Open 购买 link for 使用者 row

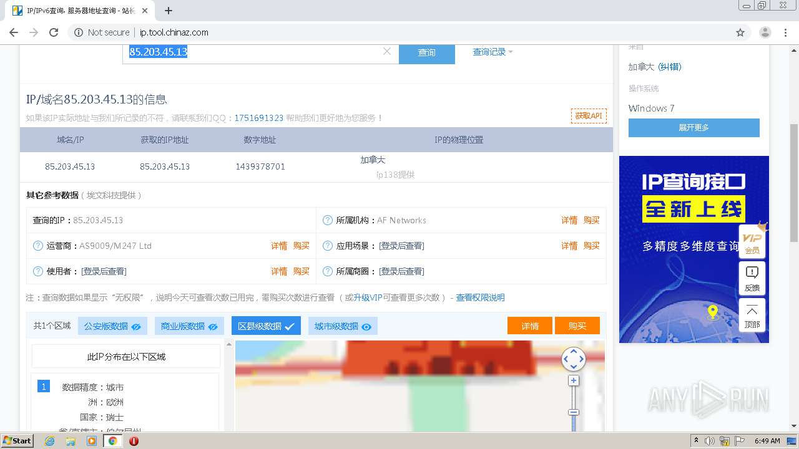pos(301,271)
